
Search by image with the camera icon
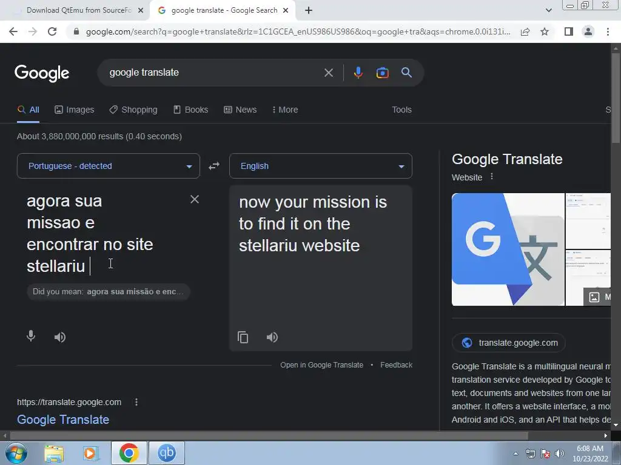click(382, 73)
